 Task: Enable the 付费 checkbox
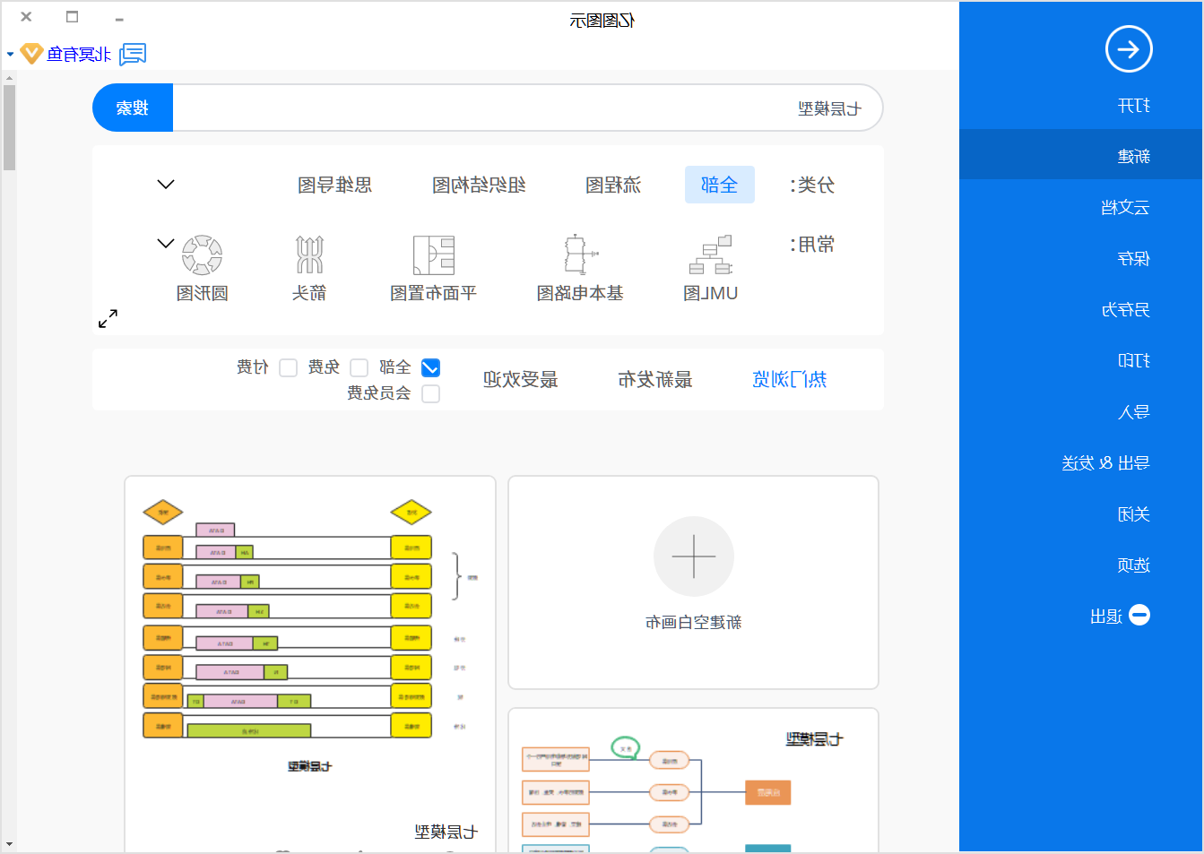click(x=288, y=367)
